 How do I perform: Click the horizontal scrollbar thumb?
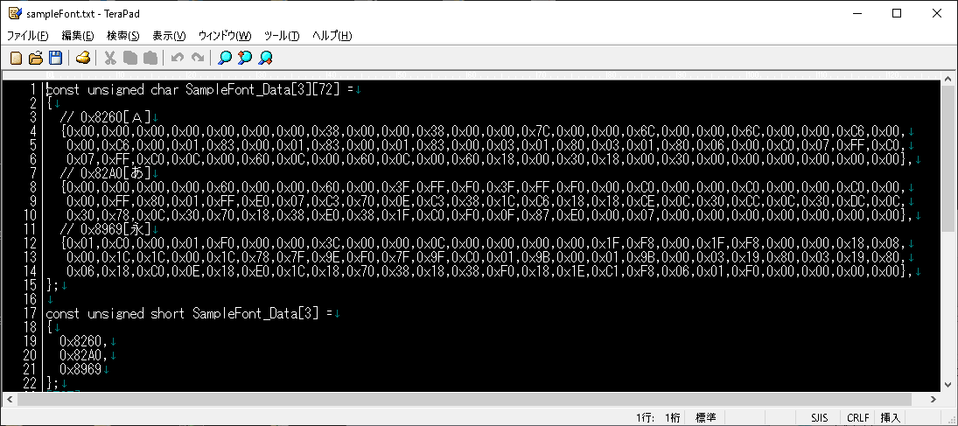[465, 399]
